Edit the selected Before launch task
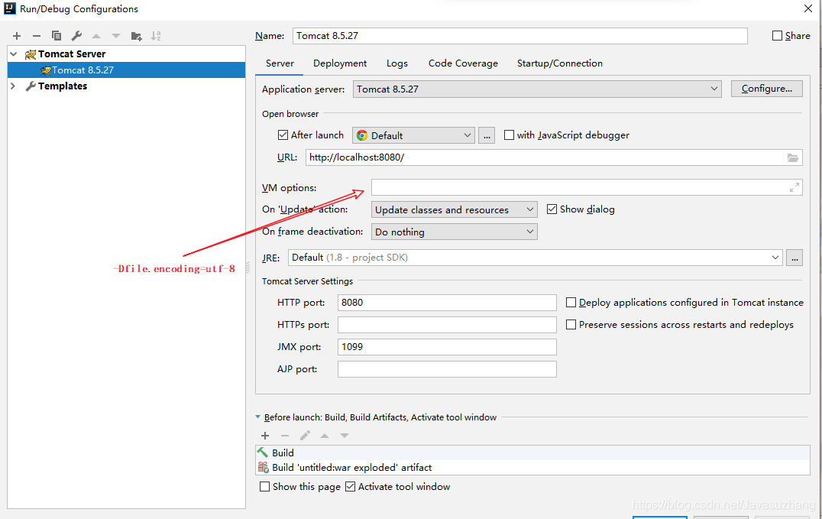The width and height of the screenshot is (822, 519). coord(305,436)
